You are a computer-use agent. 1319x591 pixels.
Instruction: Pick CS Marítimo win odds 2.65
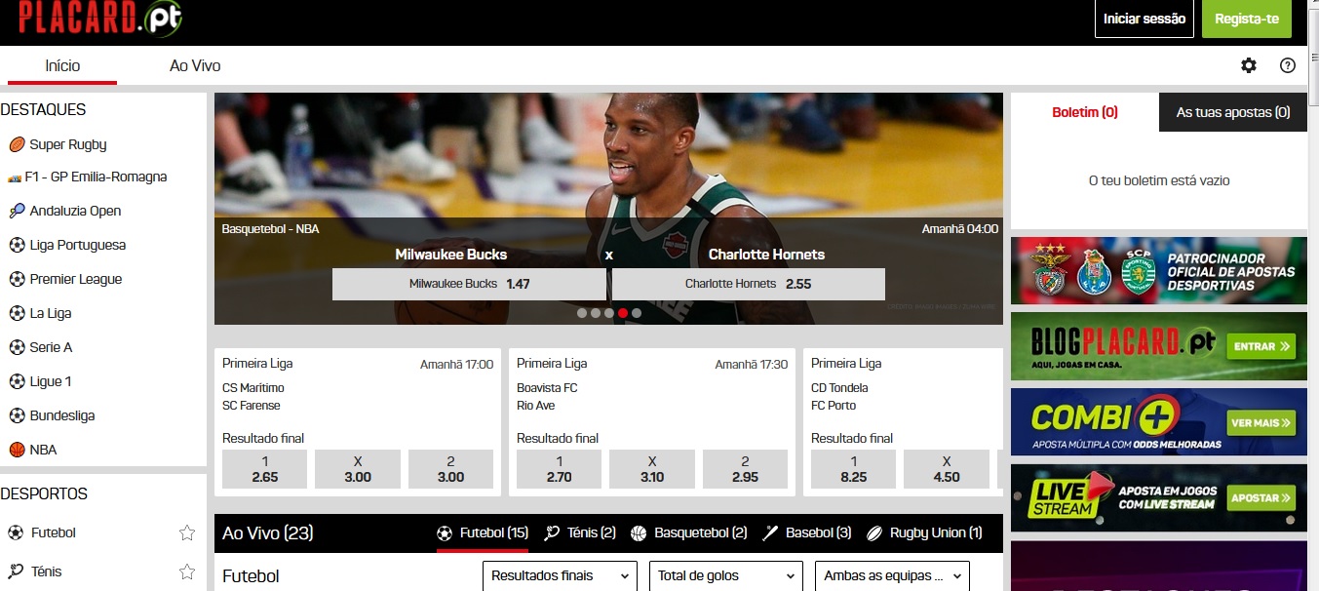coord(264,469)
